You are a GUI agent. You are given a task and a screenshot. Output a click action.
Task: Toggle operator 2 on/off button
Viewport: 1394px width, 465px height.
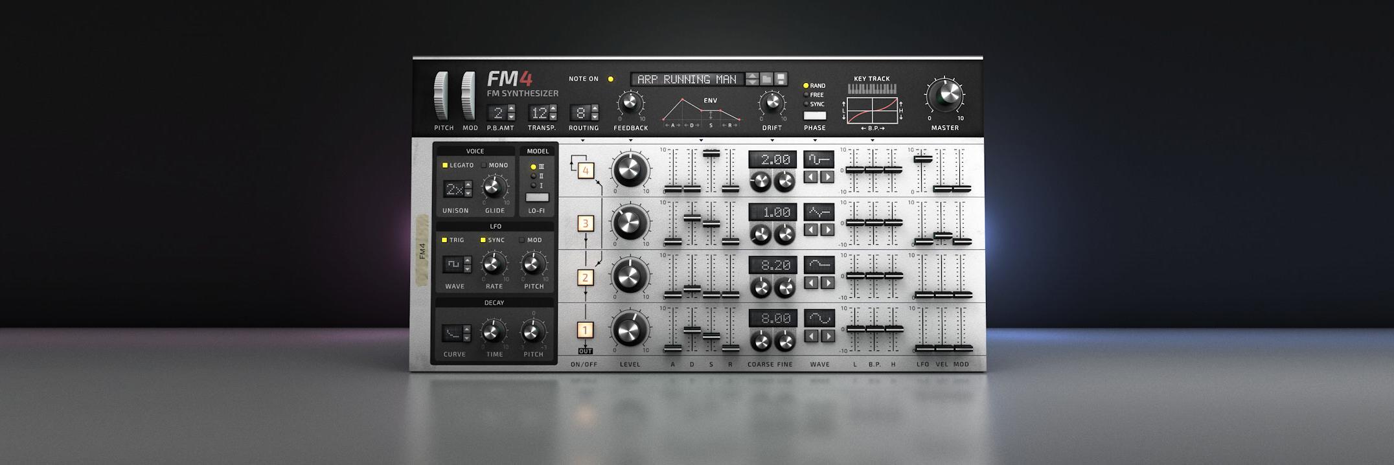coord(586,277)
